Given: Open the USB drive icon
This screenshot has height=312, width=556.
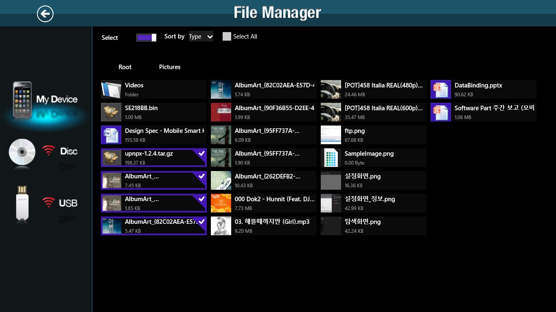Looking at the screenshot, I should (22, 203).
